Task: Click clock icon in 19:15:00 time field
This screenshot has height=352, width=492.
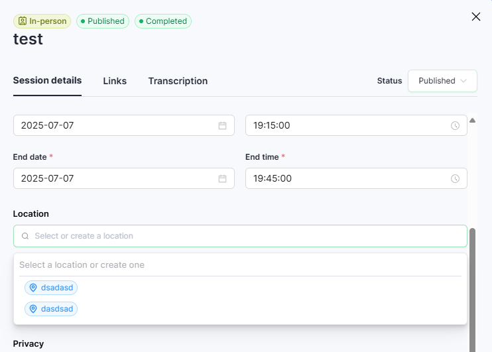Action: [455, 125]
